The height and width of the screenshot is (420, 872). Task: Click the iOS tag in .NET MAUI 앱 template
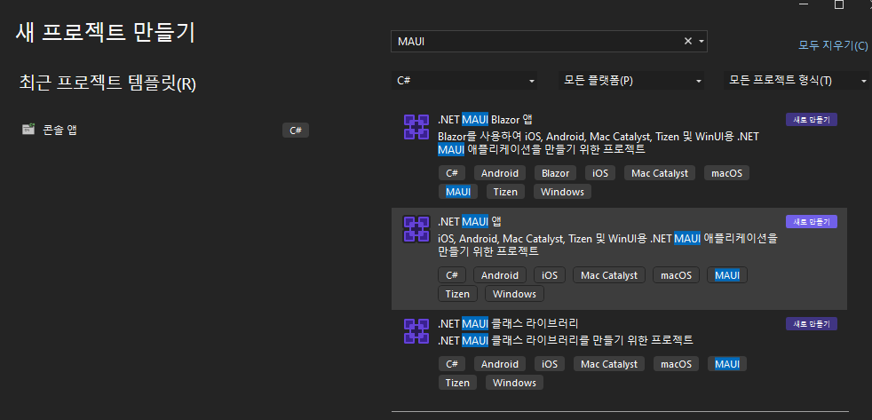click(550, 274)
